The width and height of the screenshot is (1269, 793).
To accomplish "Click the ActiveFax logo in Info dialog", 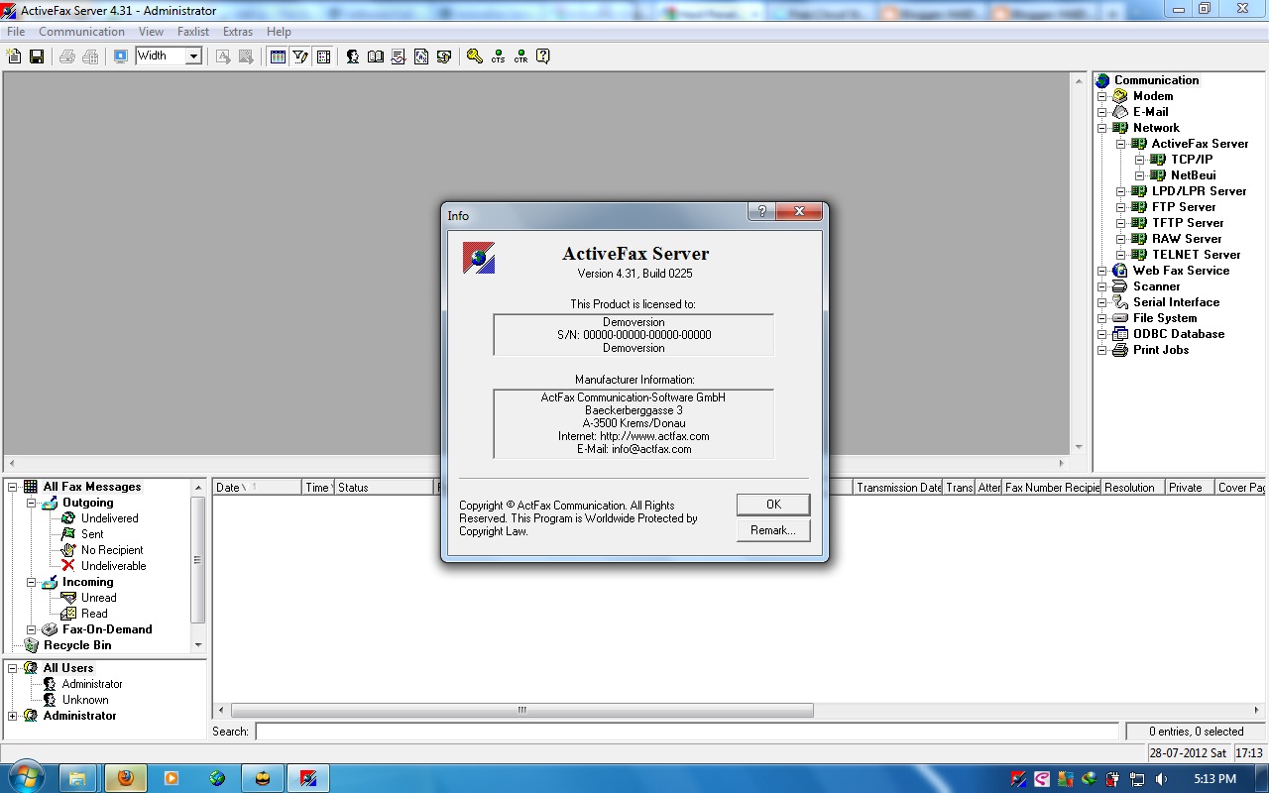I will tap(479, 258).
